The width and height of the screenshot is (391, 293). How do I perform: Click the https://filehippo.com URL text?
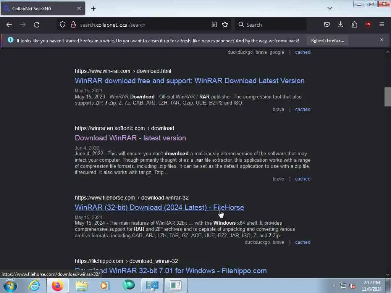[99, 261]
